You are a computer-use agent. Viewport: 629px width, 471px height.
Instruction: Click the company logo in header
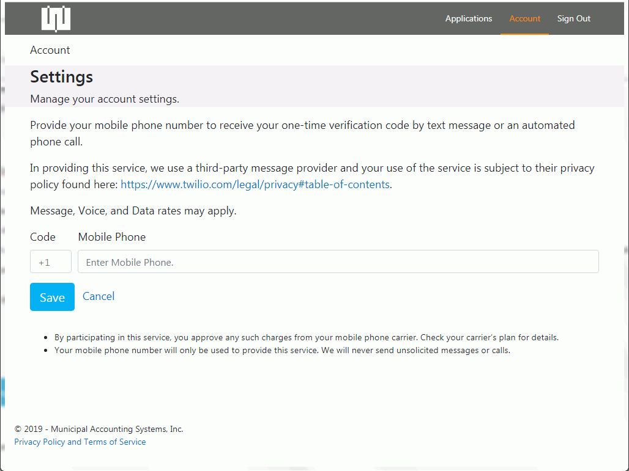(56, 18)
